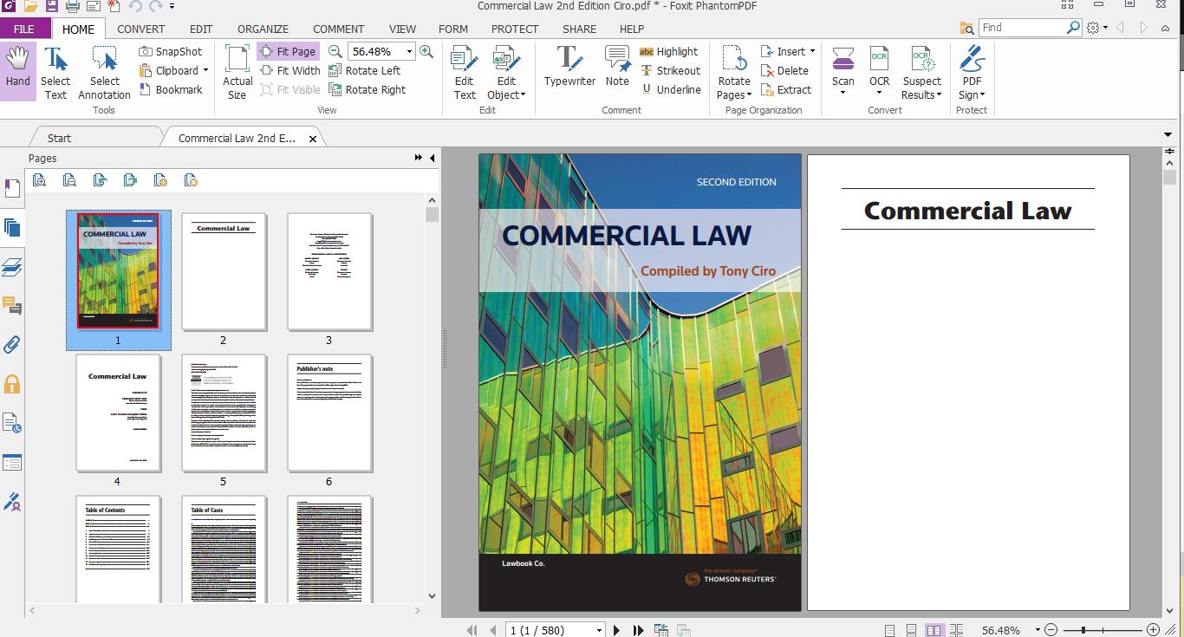The width and height of the screenshot is (1184, 637).
Task: Click the Save icon in quick access toolbar
Action: click(x=51, y=7)
